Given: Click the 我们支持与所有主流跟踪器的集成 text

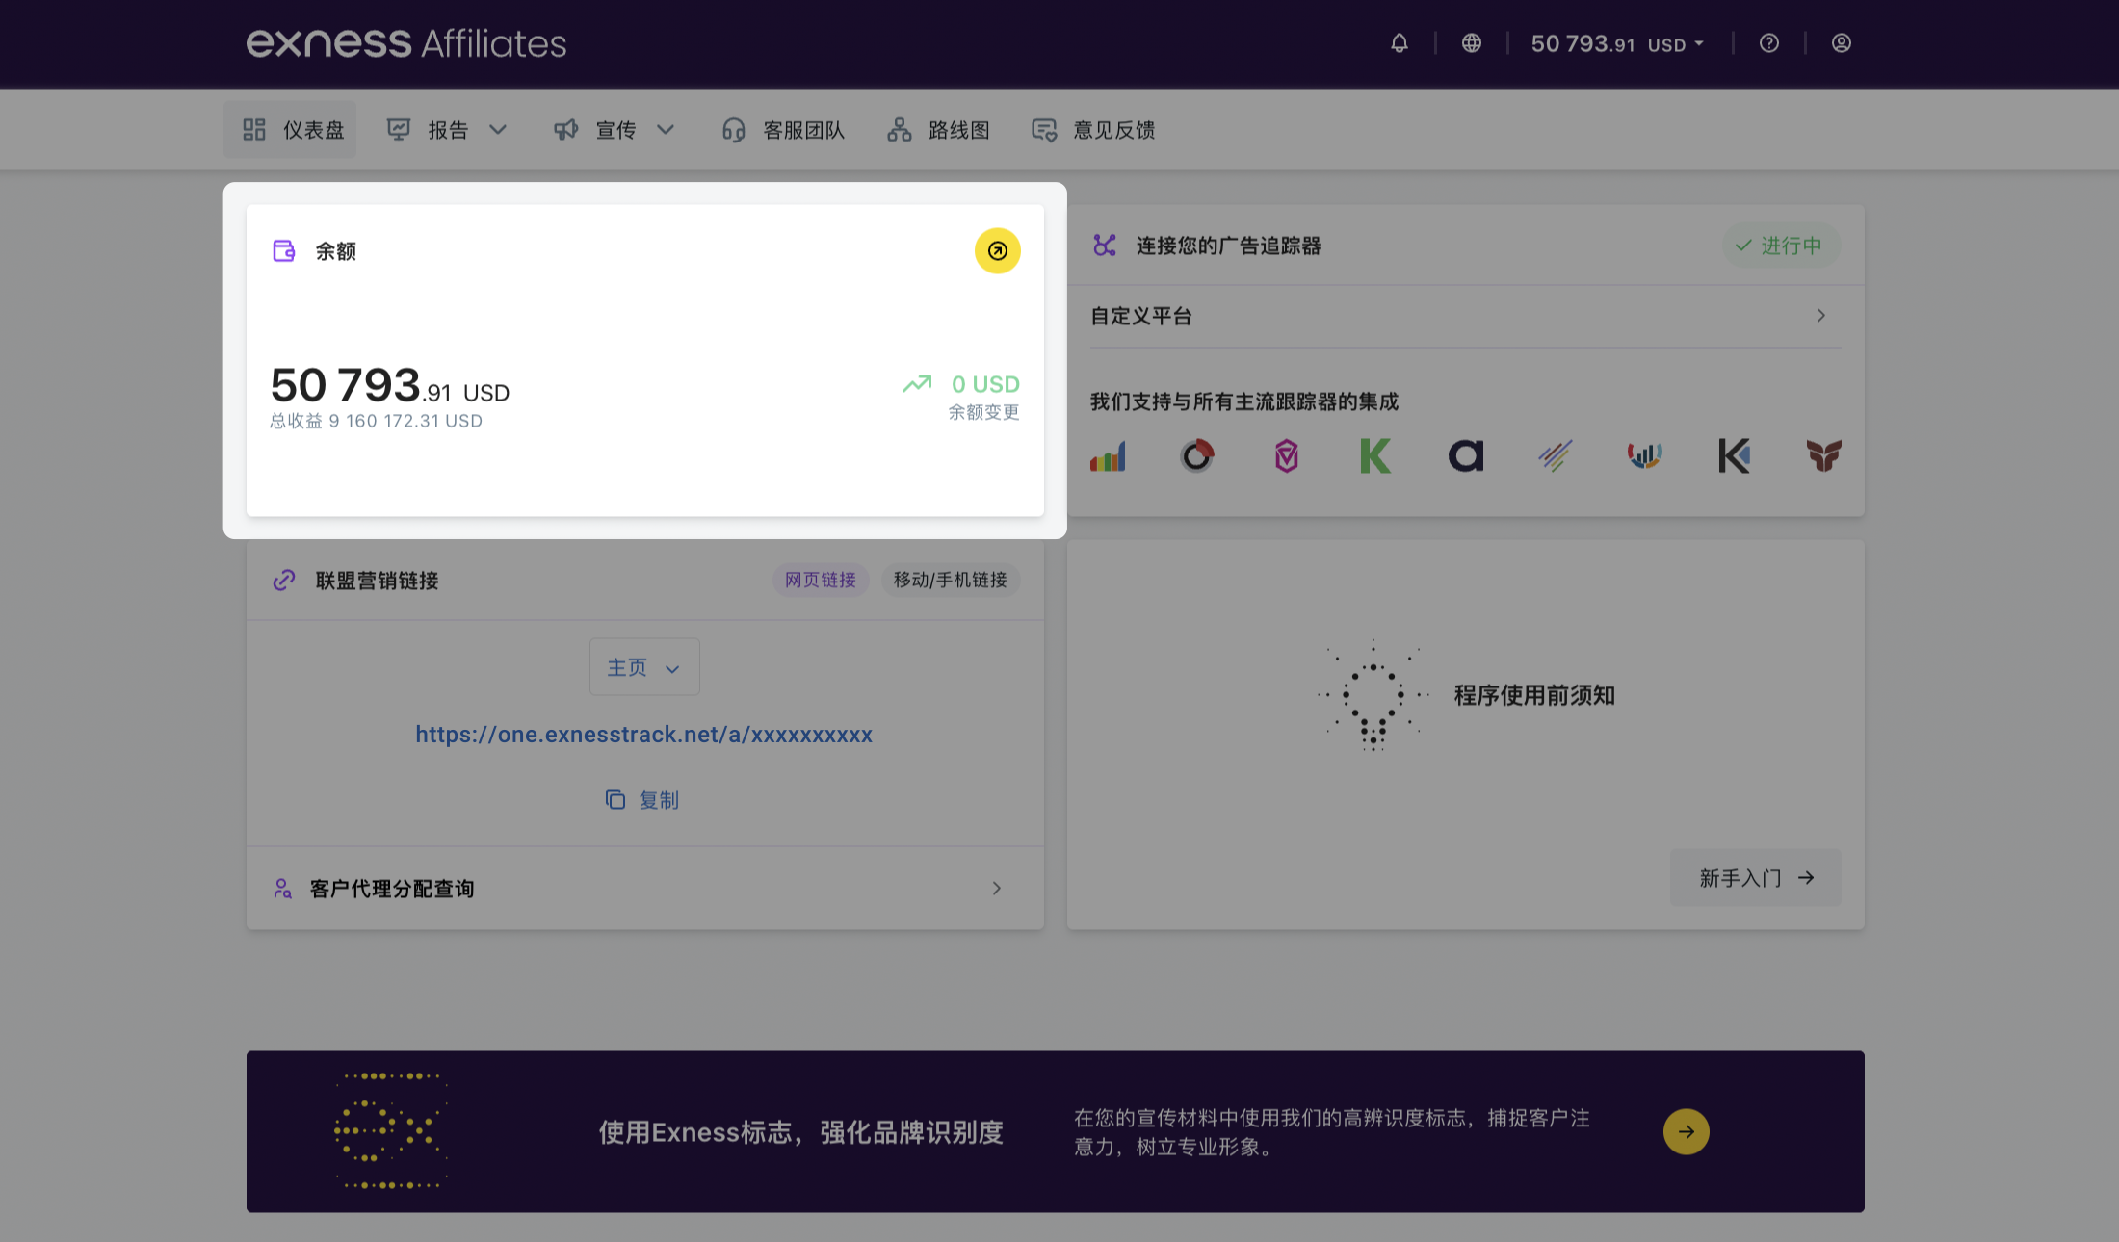Looking at the screenshot, I should point(1244,401).
